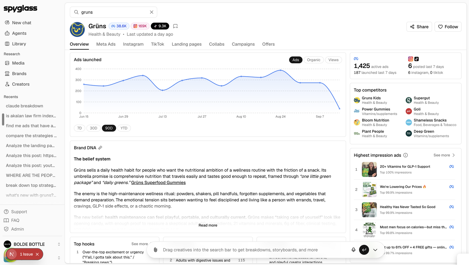The image size is (469, 265).
Task: Open the Instagram tab
Action: pyautogui.click(x=133, y=44)
